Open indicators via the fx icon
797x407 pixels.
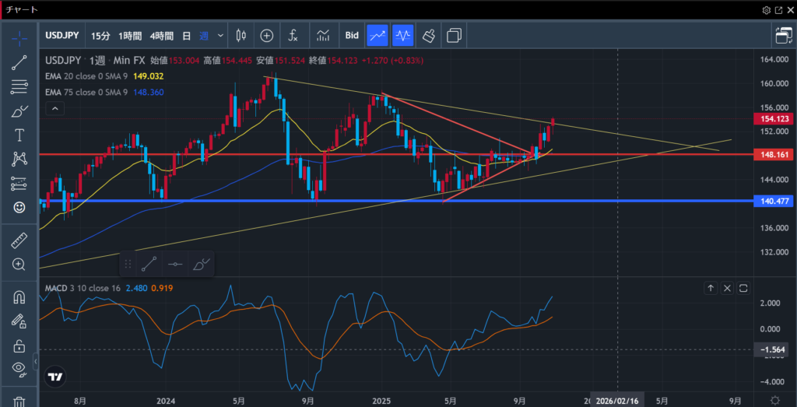pos(293,35)
